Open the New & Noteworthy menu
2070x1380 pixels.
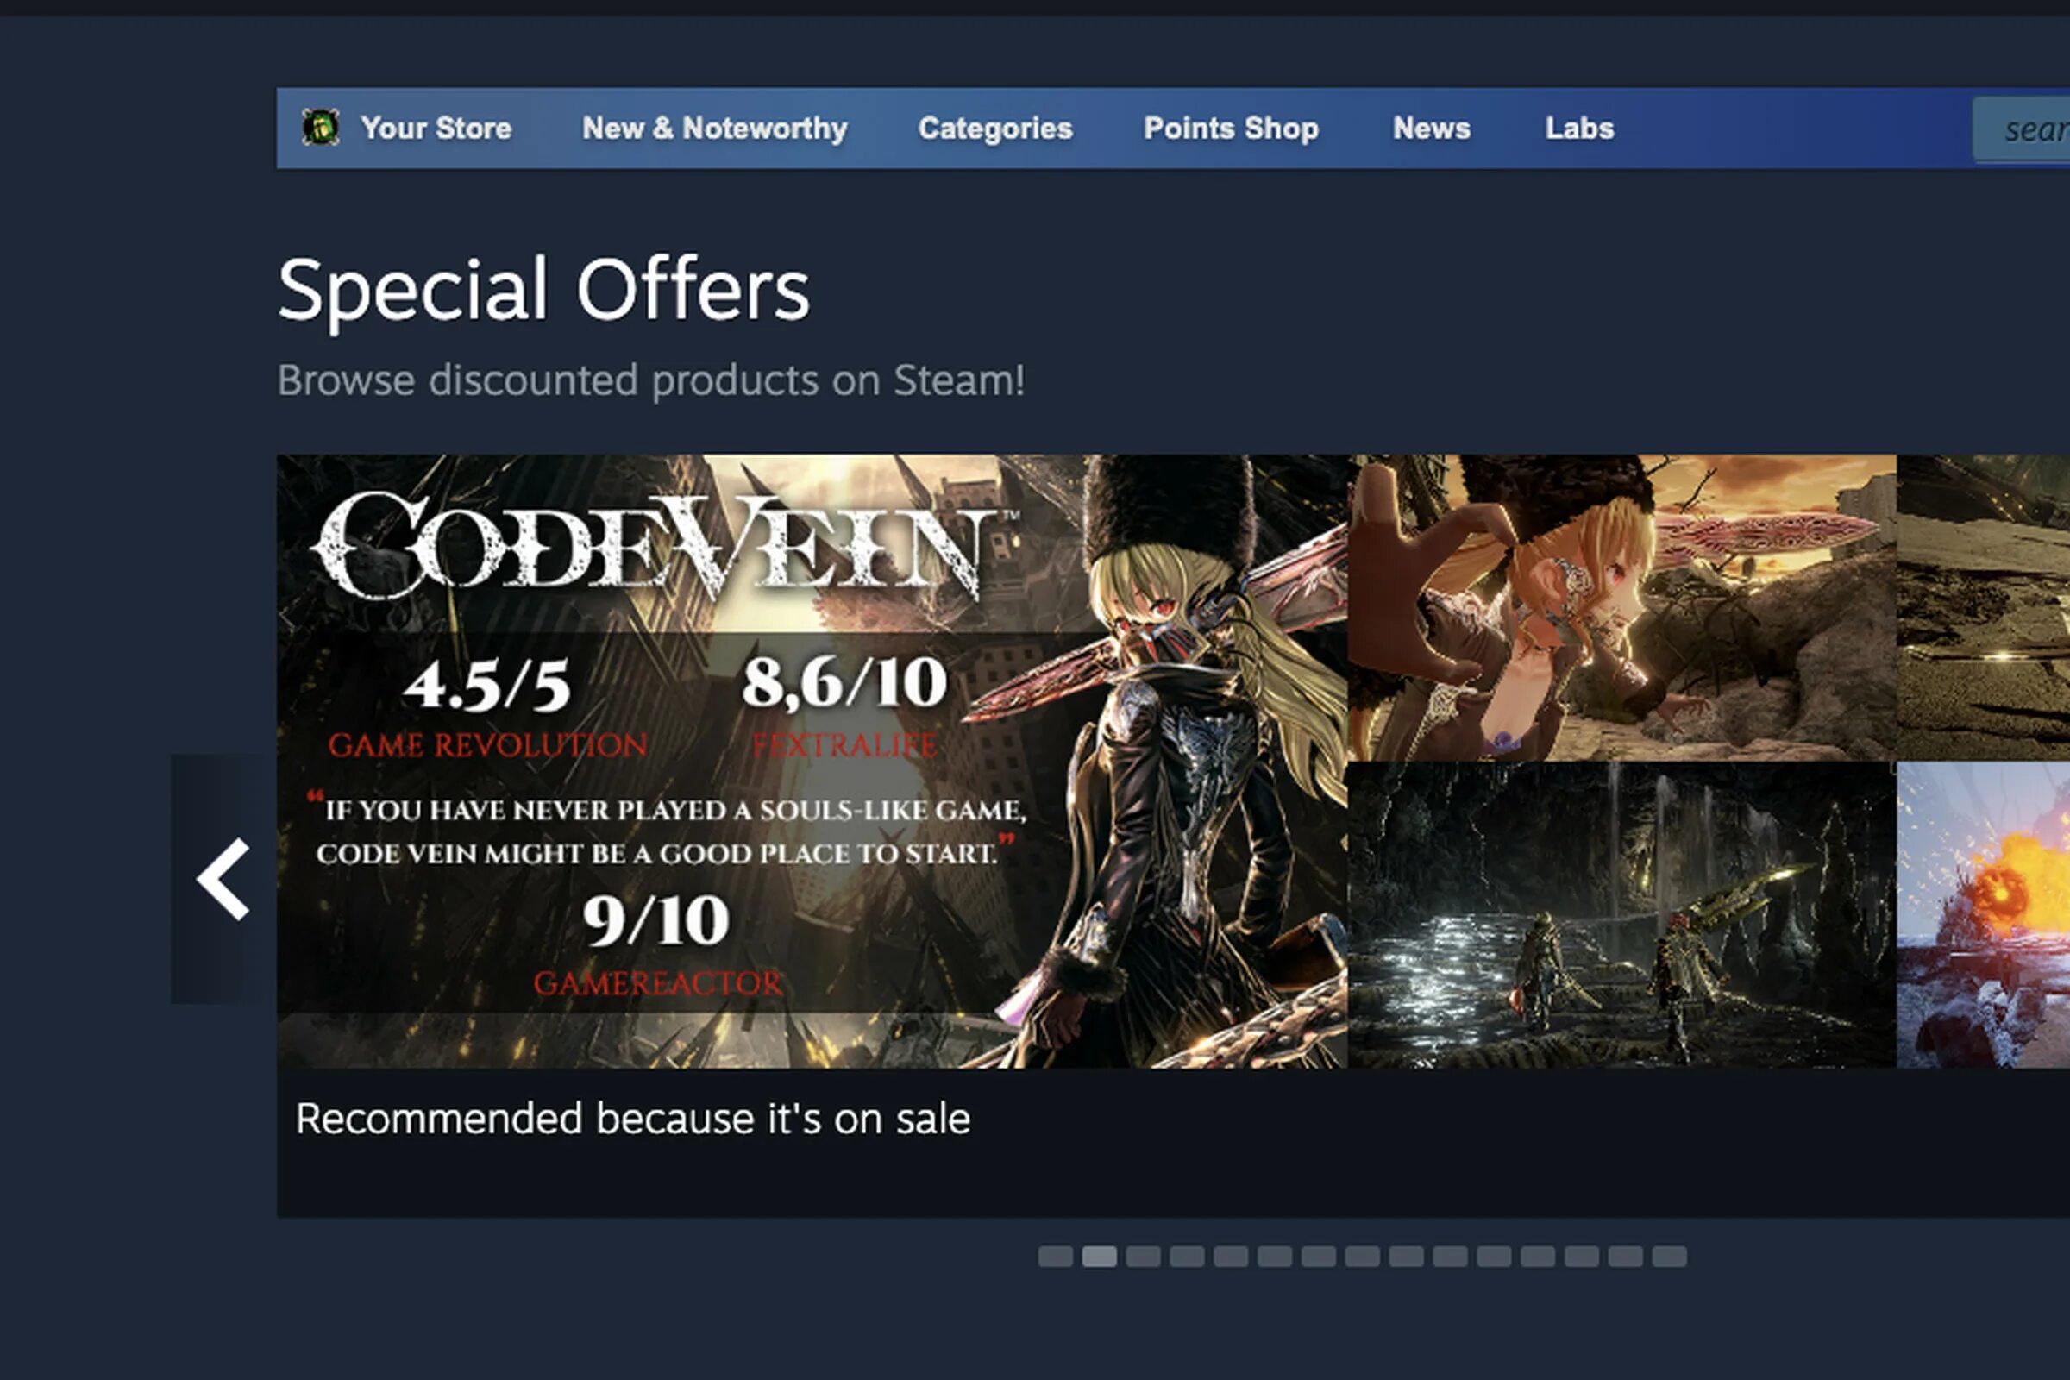(x=715, y=129)
